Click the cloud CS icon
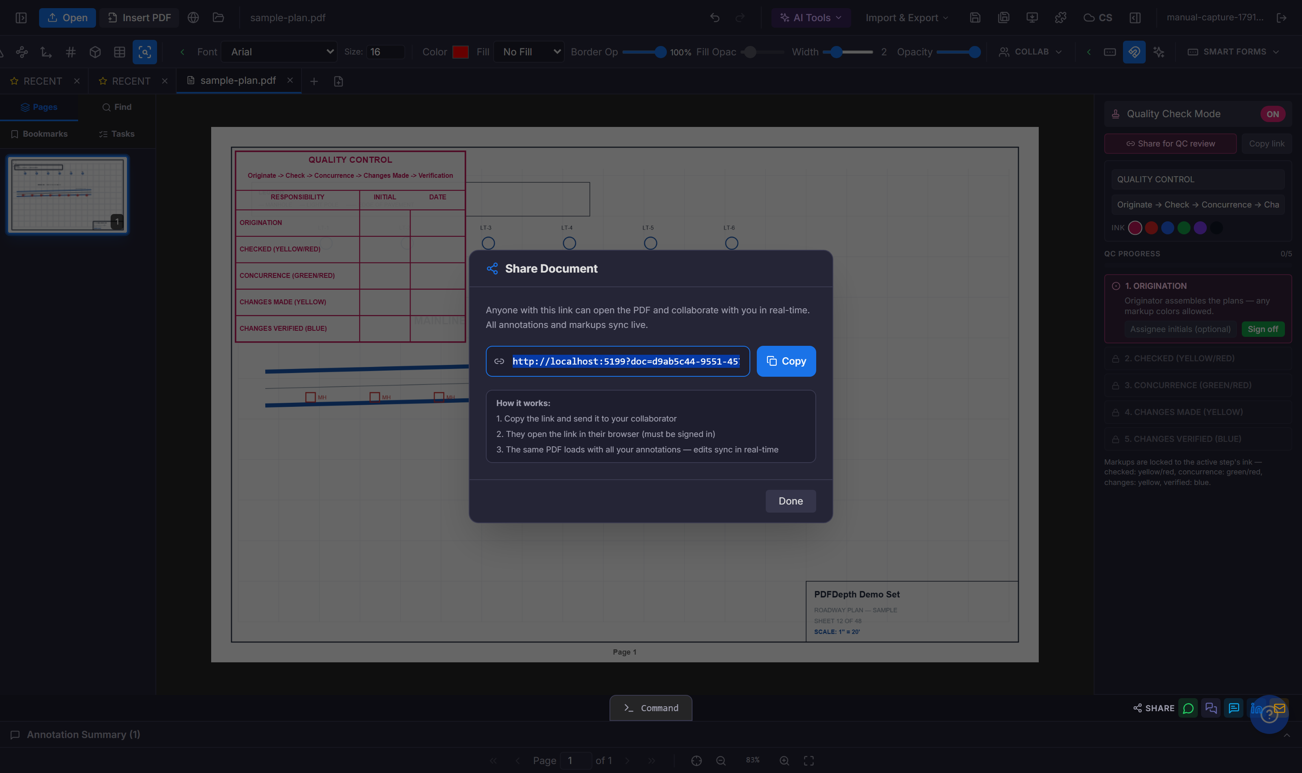This screenshot has width=1302, height=773. pyautogui.click(x=1097, y=18)
